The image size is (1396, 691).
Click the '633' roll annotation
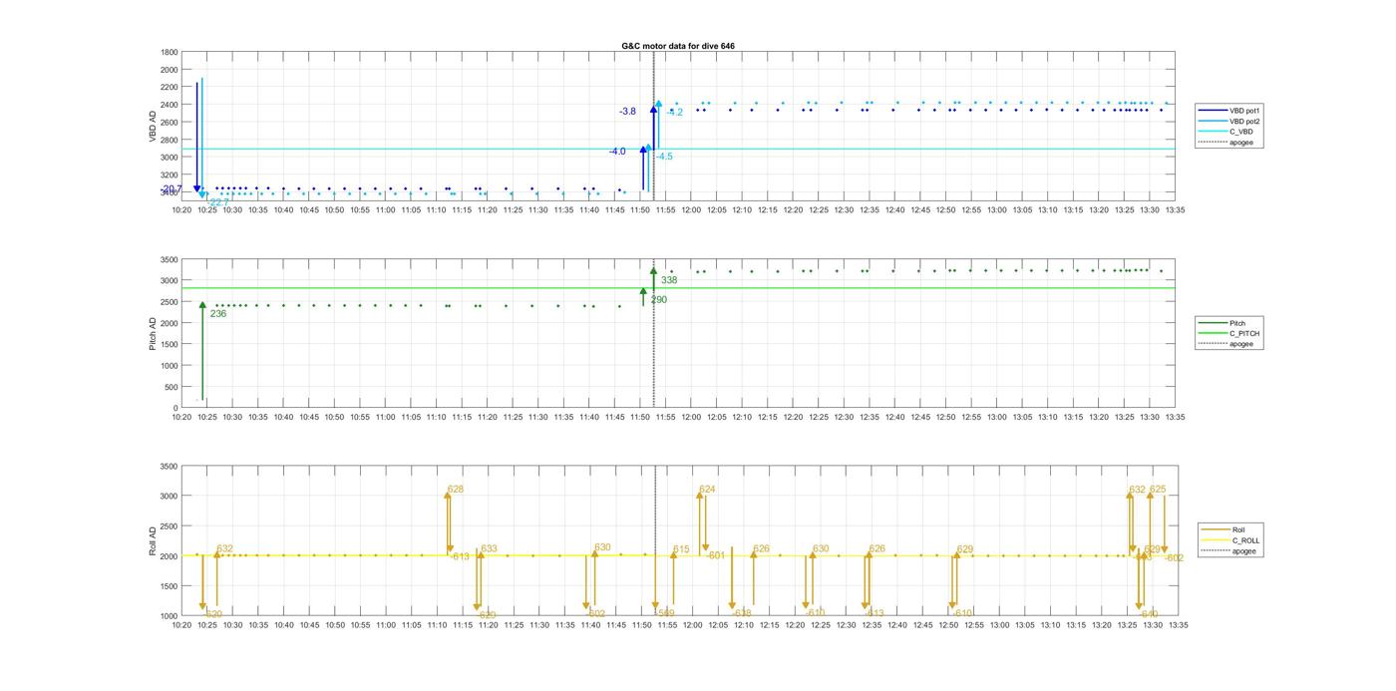pos(489,549)
